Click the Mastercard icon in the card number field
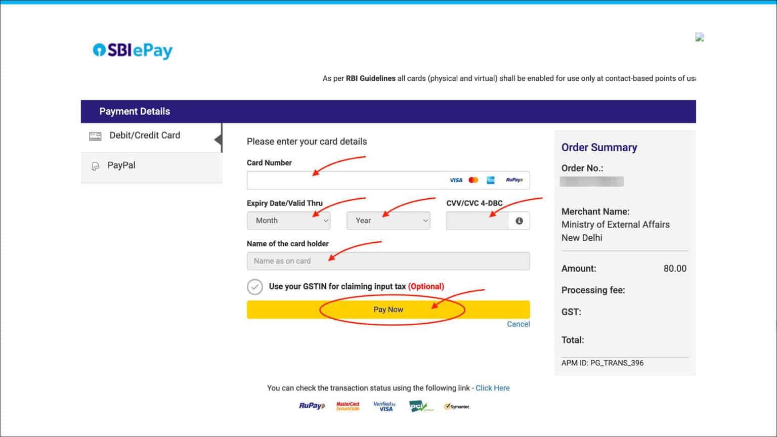The height and width of the screenshot is (437, 777). (472, 180)
